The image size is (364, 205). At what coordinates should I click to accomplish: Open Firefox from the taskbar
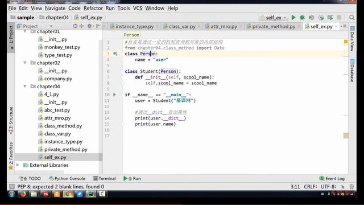click(x=23, y=194)
